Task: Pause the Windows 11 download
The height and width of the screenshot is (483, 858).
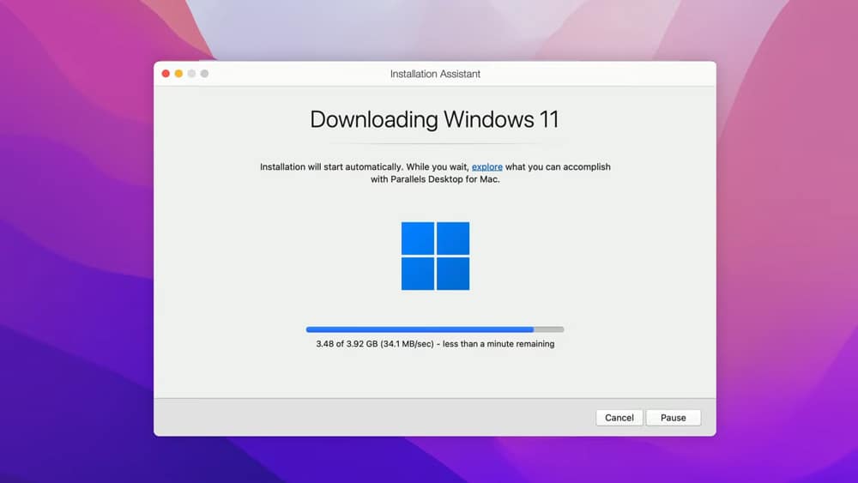Action: tap(673, 418)
